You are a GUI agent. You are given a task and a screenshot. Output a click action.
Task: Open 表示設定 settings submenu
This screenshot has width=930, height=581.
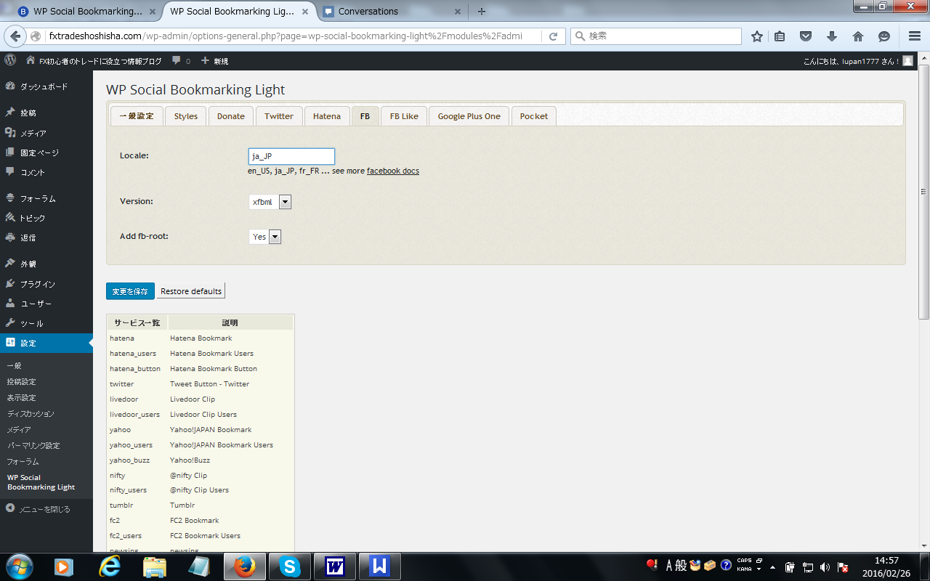point(22,397)
